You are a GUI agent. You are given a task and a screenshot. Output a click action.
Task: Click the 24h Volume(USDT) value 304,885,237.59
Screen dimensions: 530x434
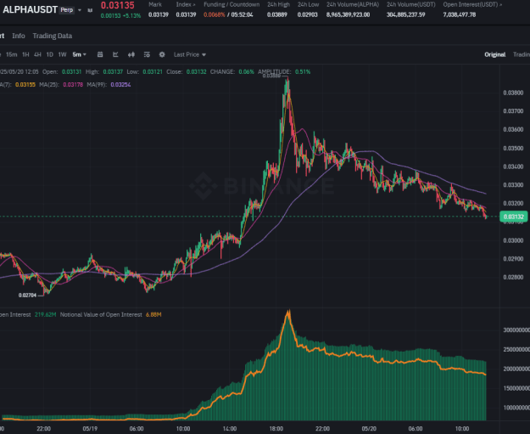click(406, 15)
